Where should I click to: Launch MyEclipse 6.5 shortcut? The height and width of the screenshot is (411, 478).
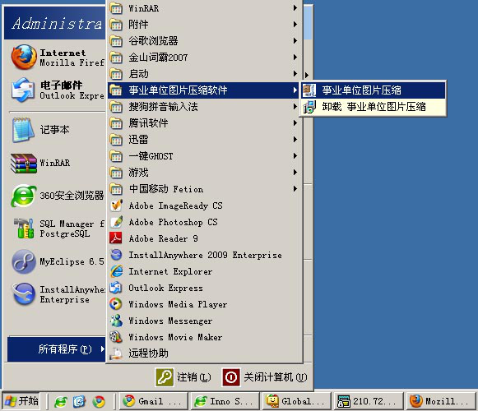pos(57,261)
